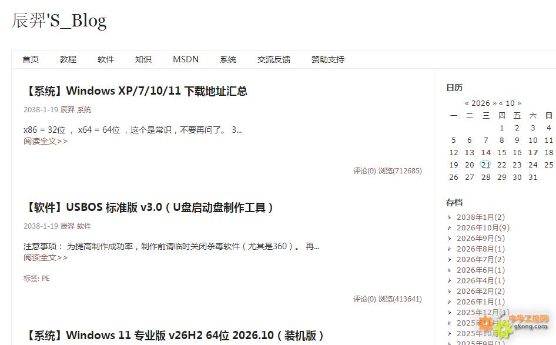Screen dimensions: 556x345
Task: Click author 辰羿 under the USBOS post
Action: click(x=68, y=226)
